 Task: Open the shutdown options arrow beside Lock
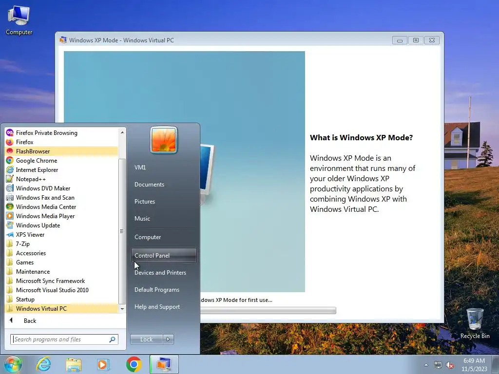click(168, 339)
